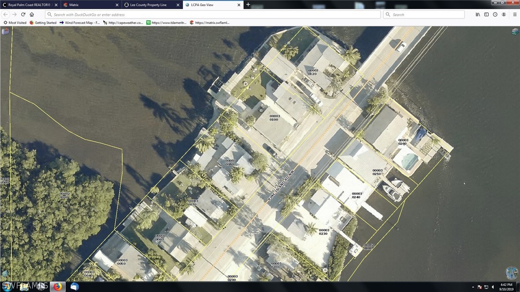Select parcel label 00003 0230
520x292 pixels.
pos(324,232)
